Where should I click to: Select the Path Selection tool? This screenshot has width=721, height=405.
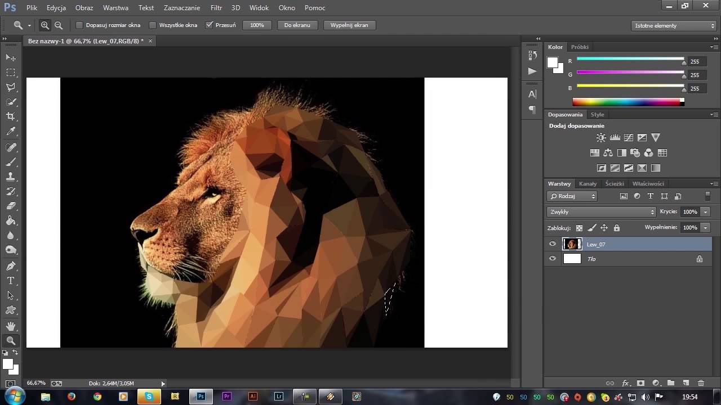tap(11, 295)
